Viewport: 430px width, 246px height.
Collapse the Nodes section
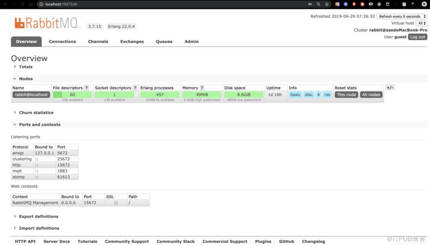[x=26, y=79]
